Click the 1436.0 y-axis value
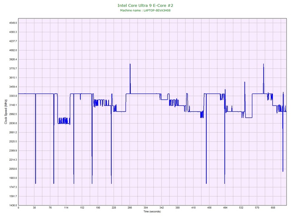This screenshot has height=219, width=291. tap(13, 205)
